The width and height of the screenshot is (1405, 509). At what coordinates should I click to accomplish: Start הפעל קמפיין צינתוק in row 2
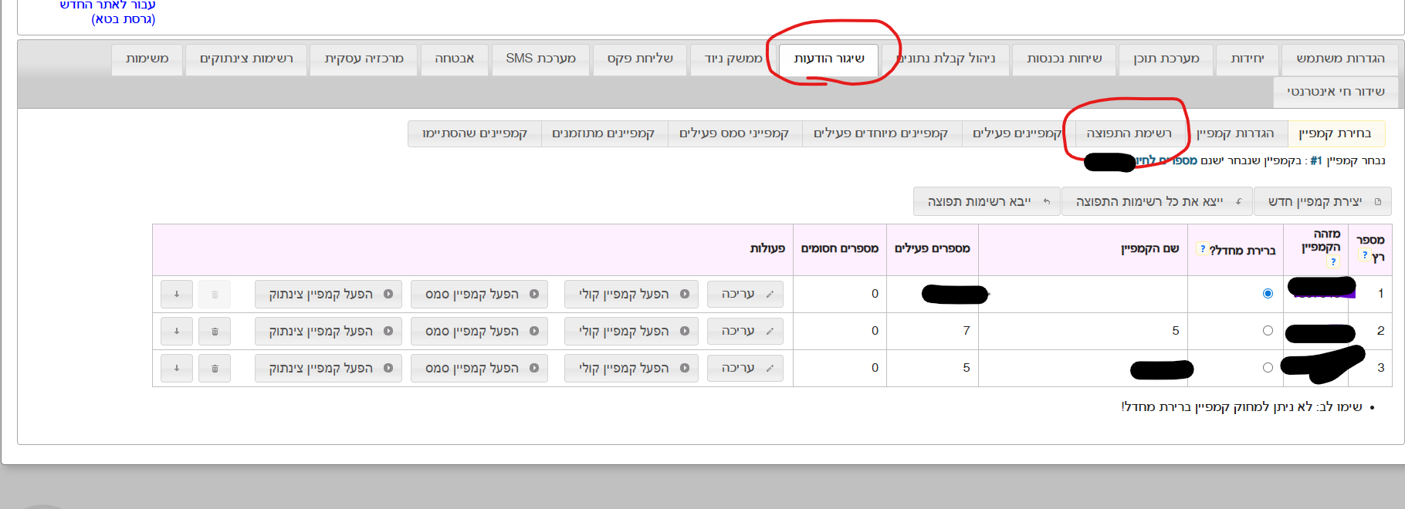pos(328,331)
